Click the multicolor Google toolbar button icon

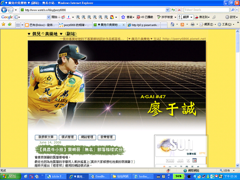pyautogui.click(x=112, y=17)
